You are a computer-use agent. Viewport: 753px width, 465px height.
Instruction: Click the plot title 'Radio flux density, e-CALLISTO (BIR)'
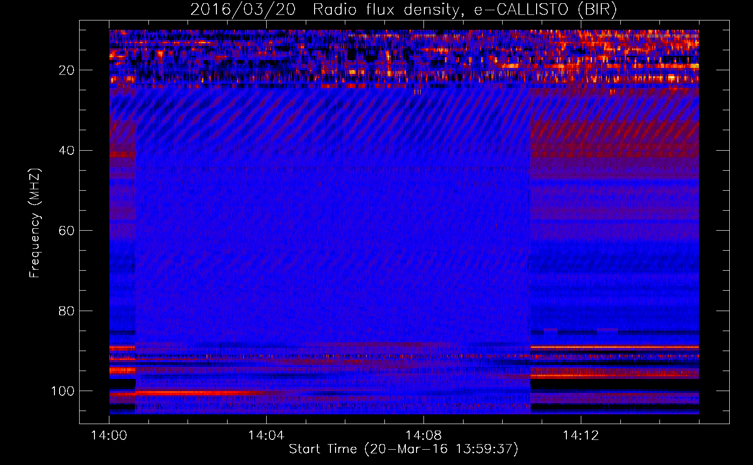coord(465,9)
